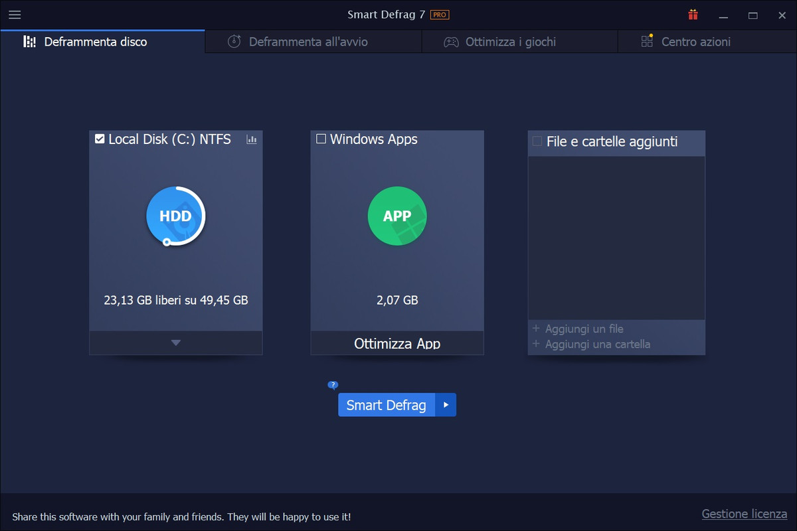Screen dimensions: 797x531
Task: Click 23,13 GB liberi su 49,45 GB text
Action: pos(176,300)
